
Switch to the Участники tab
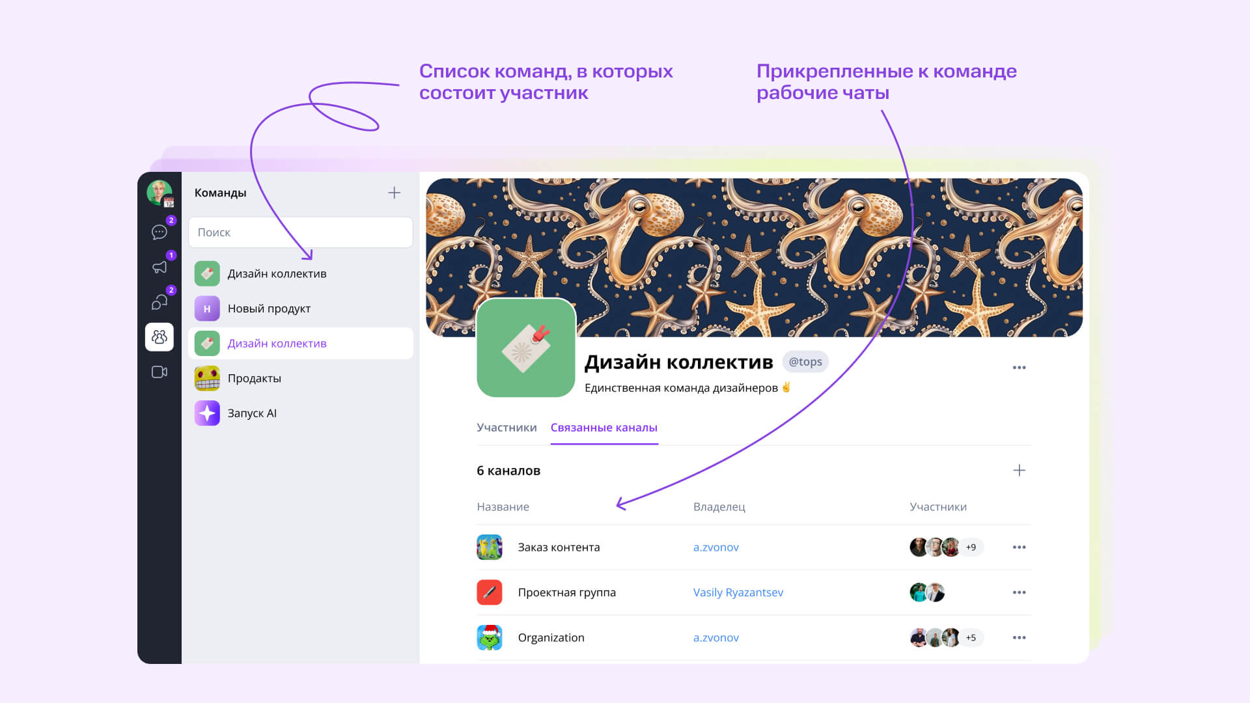(507, 428)
